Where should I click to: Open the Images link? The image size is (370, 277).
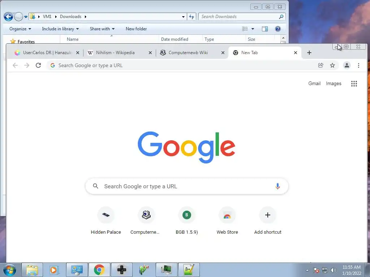[x=334, y=83]
